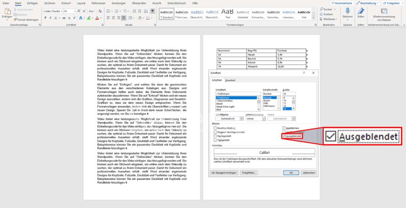Screen dimensions: 406x208
Task: Increase font size with large A button
Action: pos(79,11)
